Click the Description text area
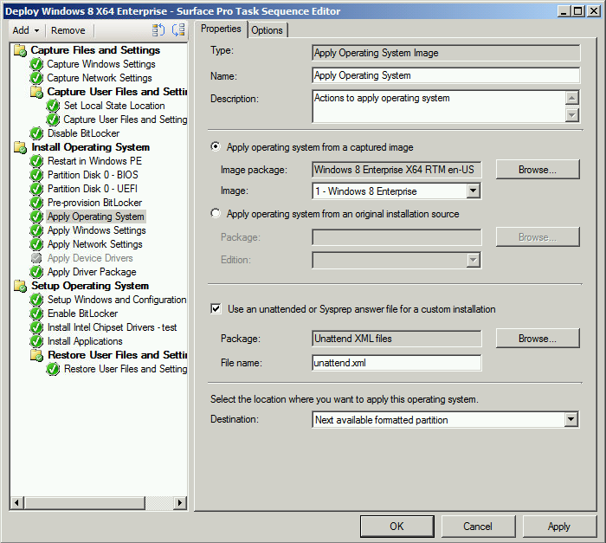 click(x=439, y=107)
